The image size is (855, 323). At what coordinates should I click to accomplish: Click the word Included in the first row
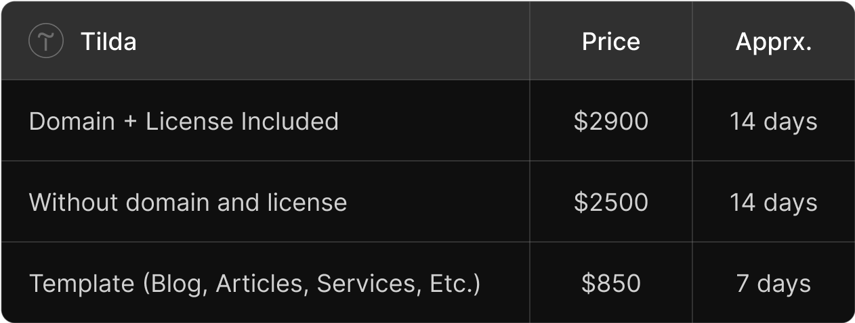point(290,122)
